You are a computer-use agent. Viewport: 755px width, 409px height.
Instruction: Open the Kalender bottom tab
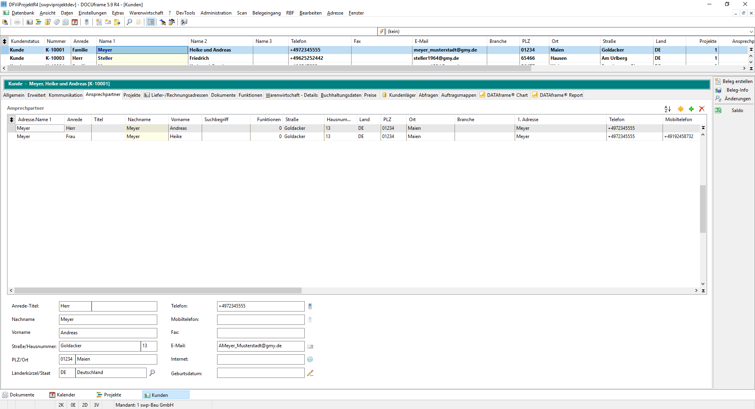63,395
